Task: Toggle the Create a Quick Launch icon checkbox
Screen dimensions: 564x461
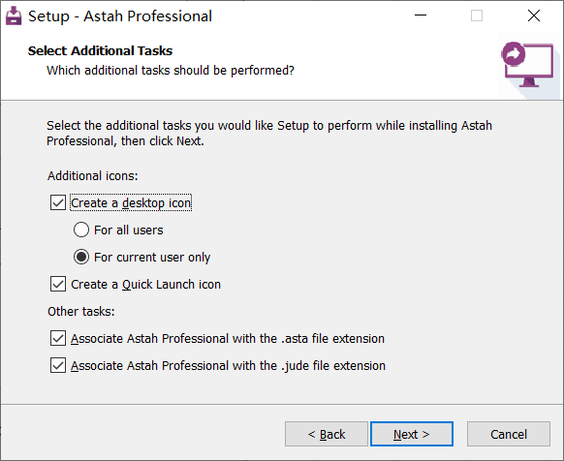Action: click(58, 284)
